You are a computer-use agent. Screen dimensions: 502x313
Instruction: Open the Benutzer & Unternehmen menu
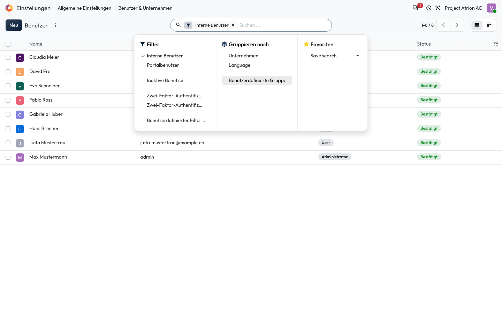point(145,8)
